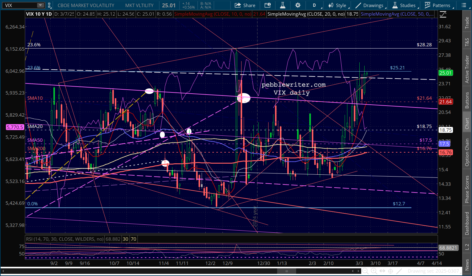
Task: Click the VIX 10 Y 1D chart title
Action: (39, 14)
